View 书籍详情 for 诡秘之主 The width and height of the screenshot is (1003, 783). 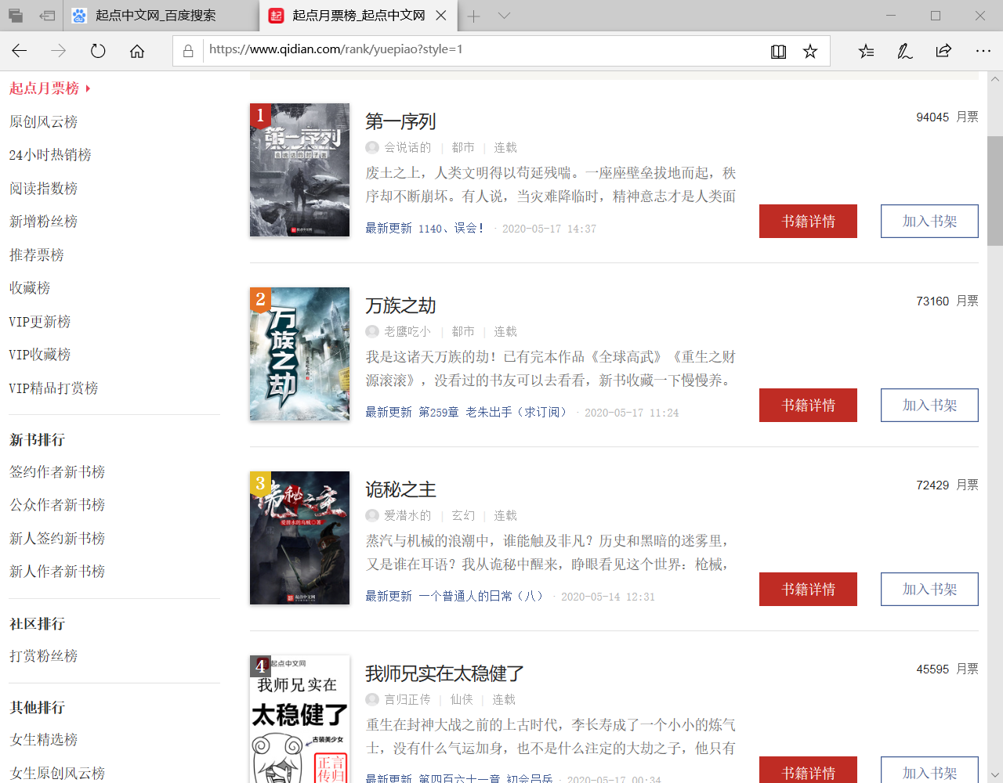coord(808,590)
